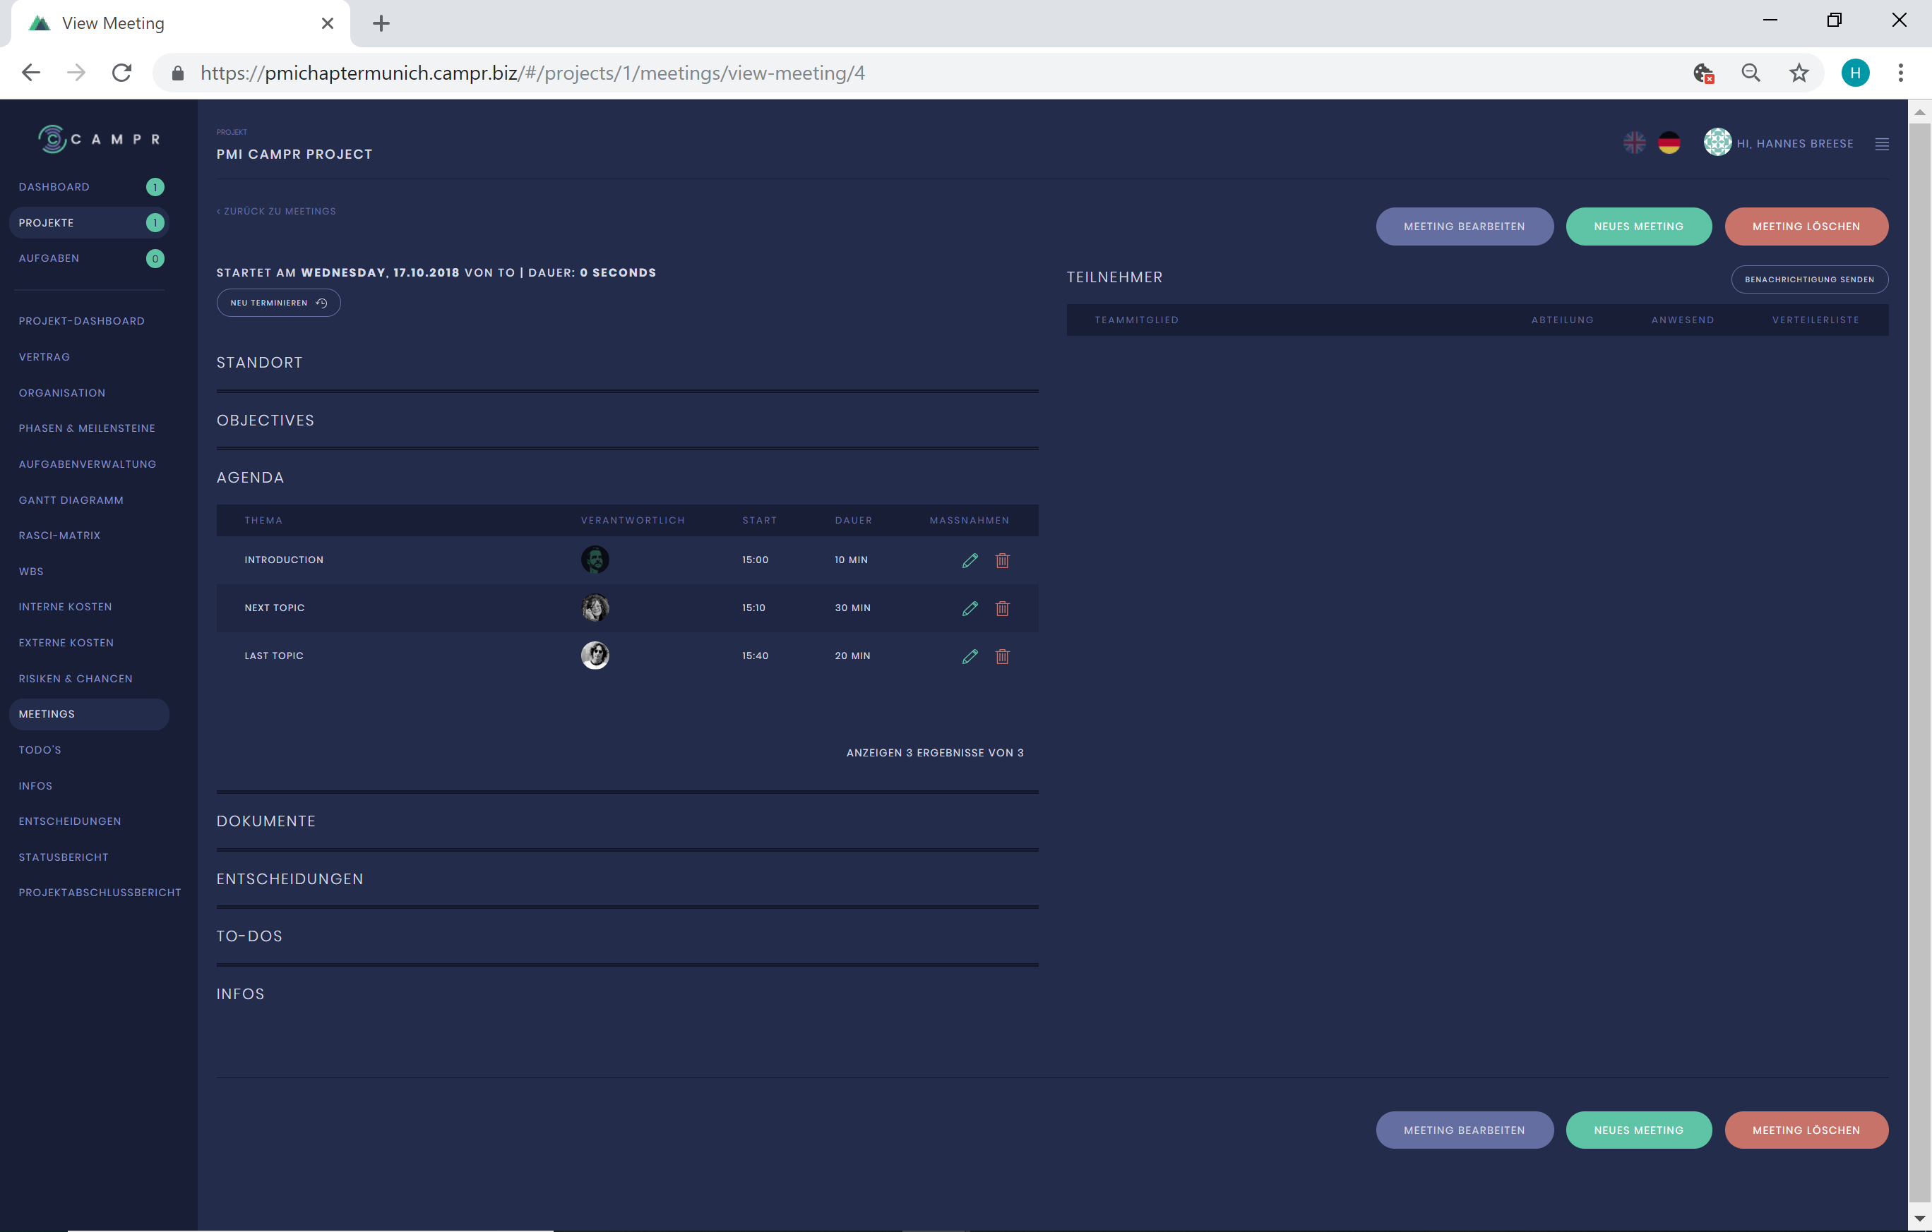Open Vertrag sidebar item
This screenshot has width=1932, height=1232.
point(44,357)
